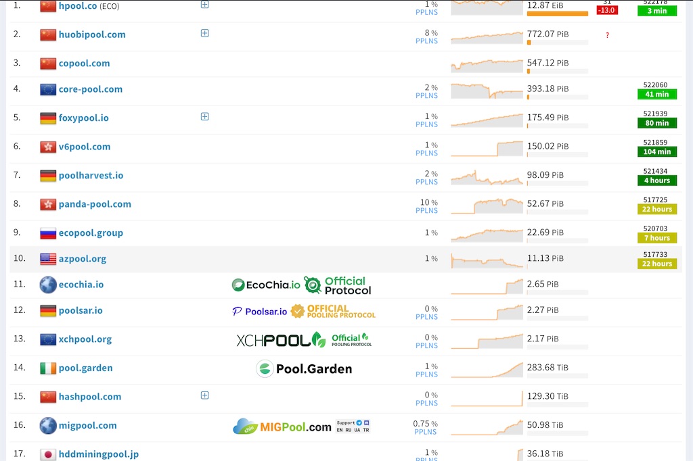The image size is (693, 461).
Task: Open the poolharvest.io link
Action: 91,175
